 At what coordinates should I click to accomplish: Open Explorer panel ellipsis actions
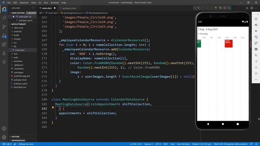click(33, 8)
